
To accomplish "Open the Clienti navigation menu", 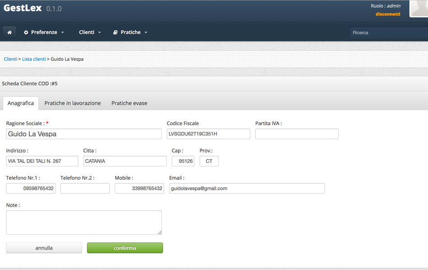I will click(x=90, y=32).
